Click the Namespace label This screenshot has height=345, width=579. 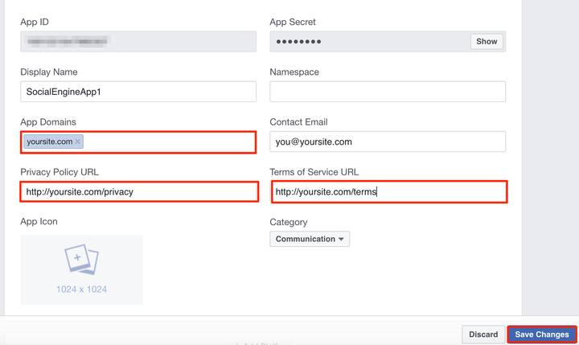point(294,72)
